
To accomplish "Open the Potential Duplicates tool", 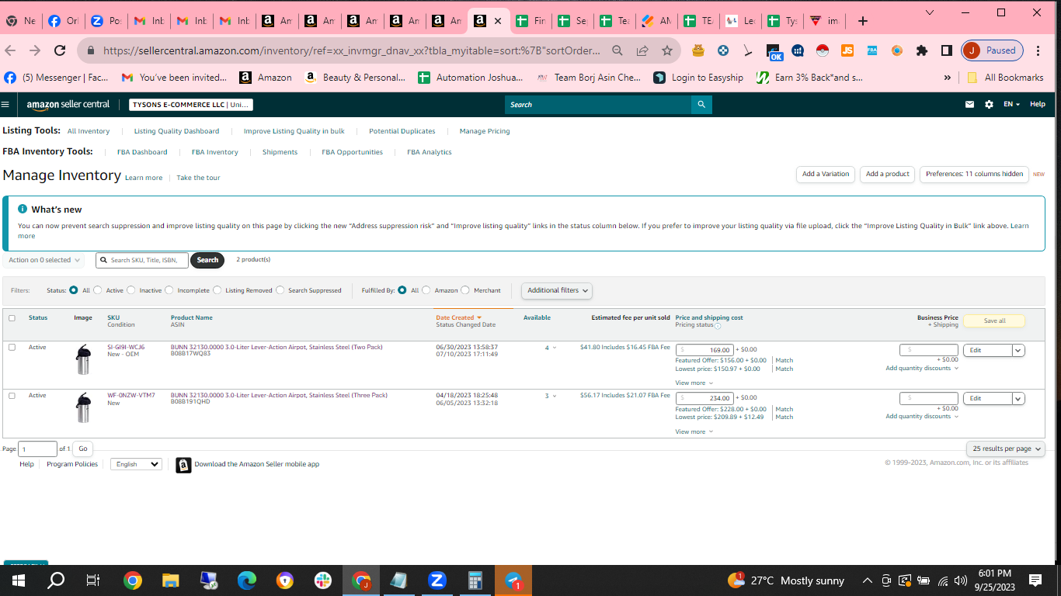I will 402,131.
